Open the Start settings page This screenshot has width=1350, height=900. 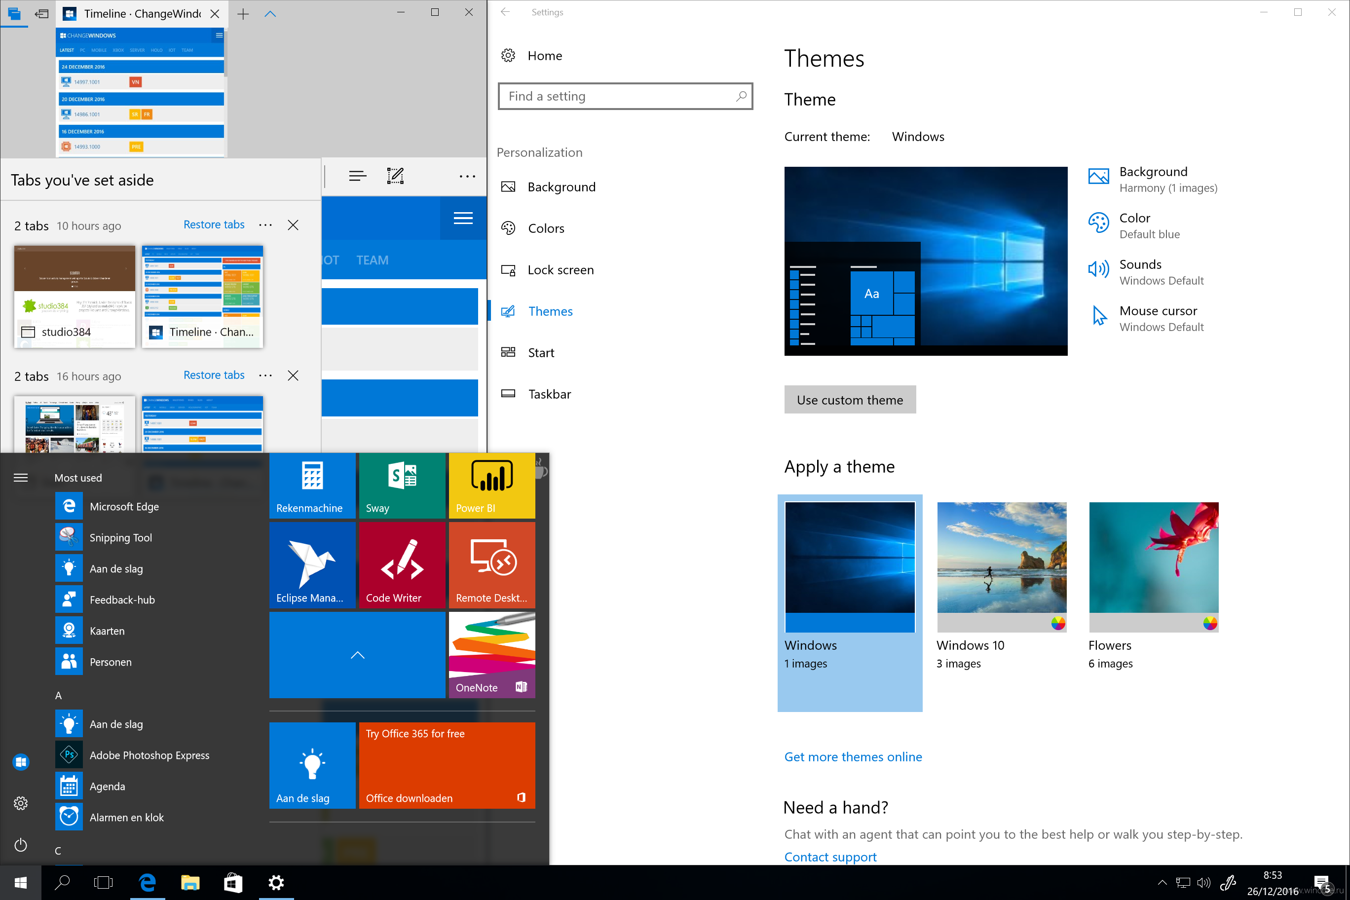point(528,352)
